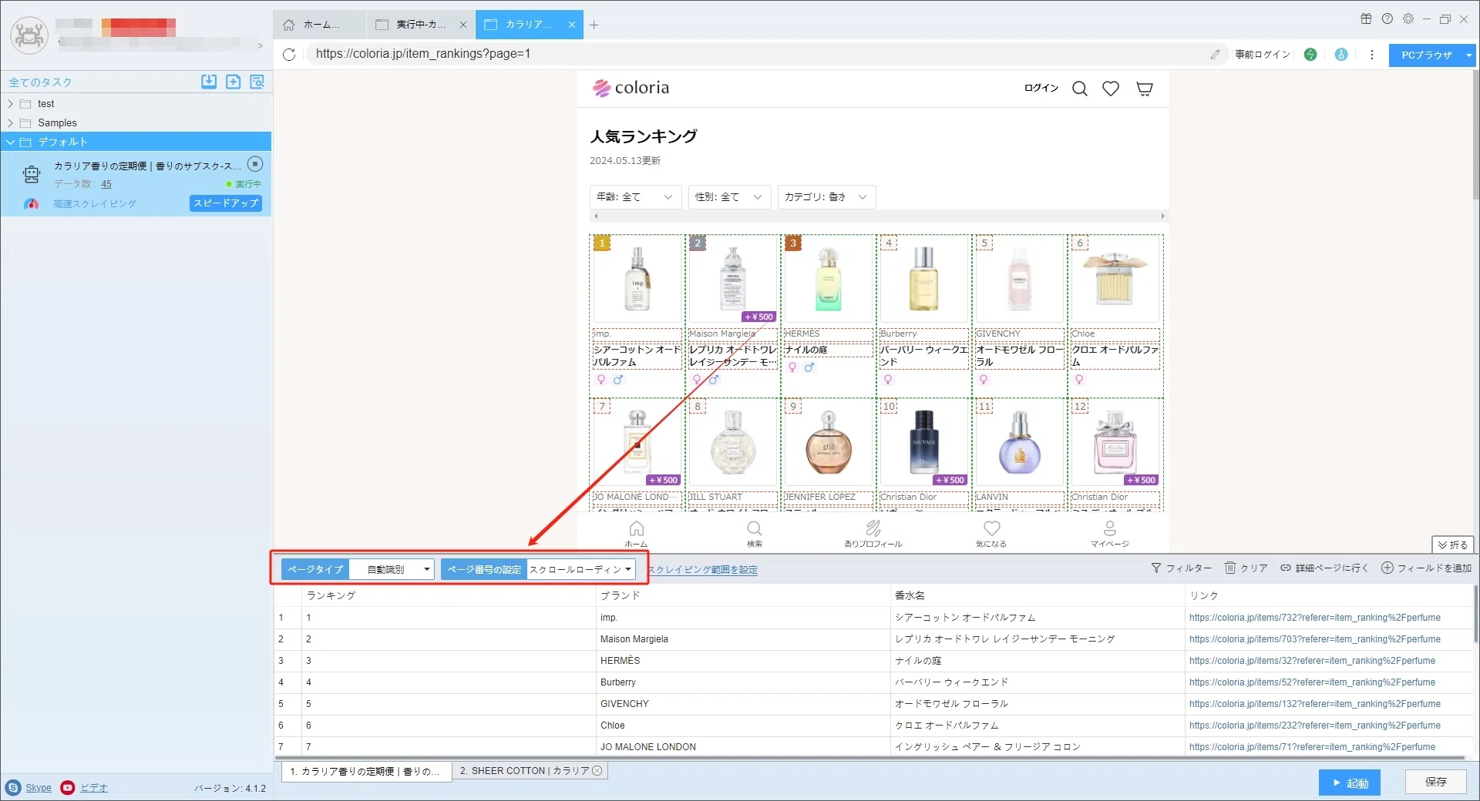
Task: Open the coloria shopping cart icon
Action: click(x=1145, y=89)
